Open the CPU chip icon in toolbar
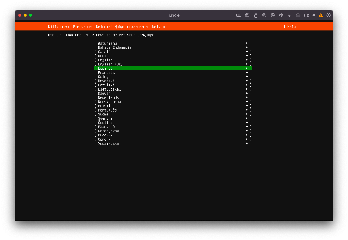This screenshot has width=348, height=240. [247, 15]
